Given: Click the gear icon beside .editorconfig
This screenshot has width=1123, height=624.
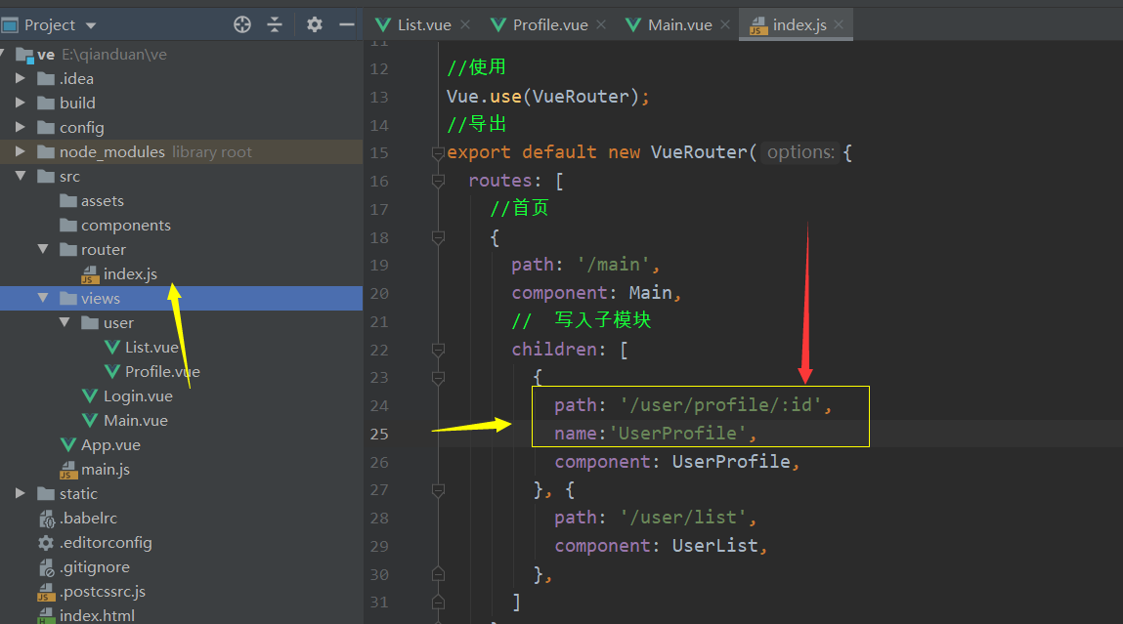Looking at the screenshot, I should 46,542.
